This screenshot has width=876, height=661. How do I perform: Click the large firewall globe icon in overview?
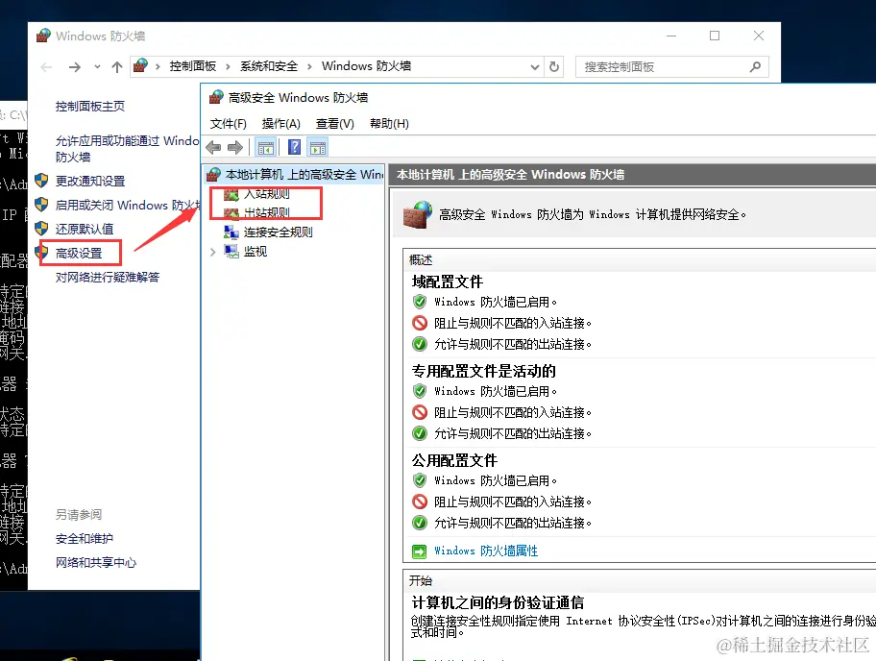[417, 214]
